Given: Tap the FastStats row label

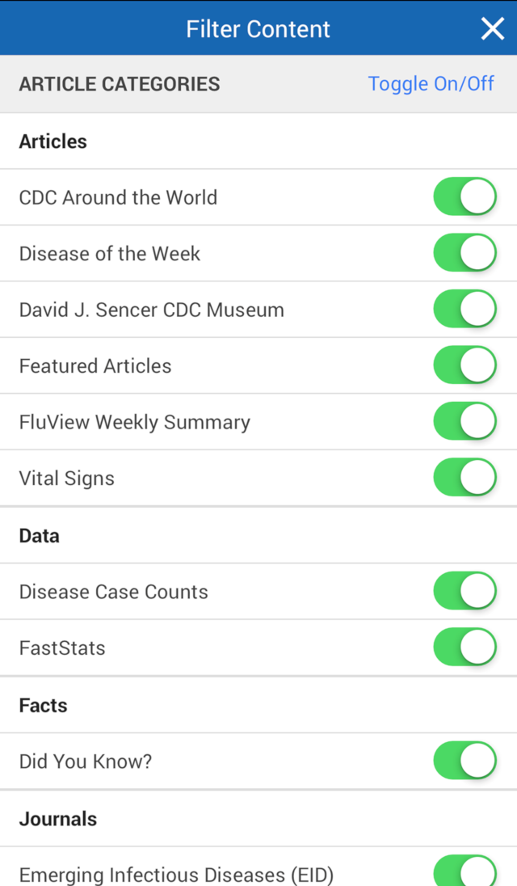Looking at the screenshot, I should tap(62, 648).
